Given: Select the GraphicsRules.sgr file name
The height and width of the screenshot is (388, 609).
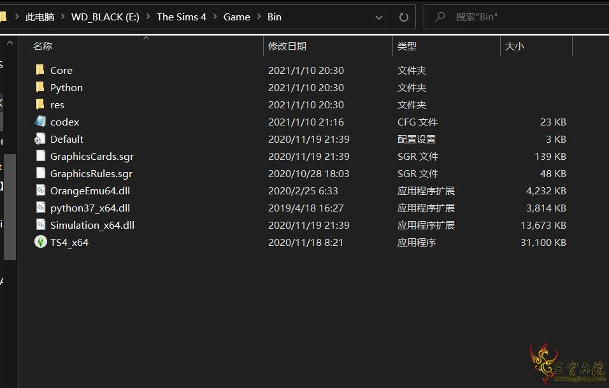Looking at the screenshot, I should pos(91,173).
